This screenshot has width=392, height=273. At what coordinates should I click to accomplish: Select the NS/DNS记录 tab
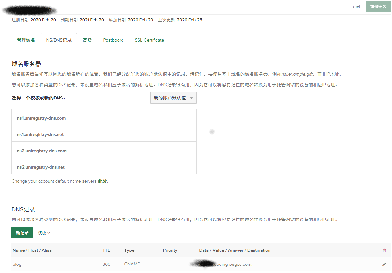[x=59, y=40]
